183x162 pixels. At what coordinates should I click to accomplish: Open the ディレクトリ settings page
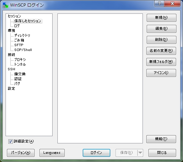[22, 36]
